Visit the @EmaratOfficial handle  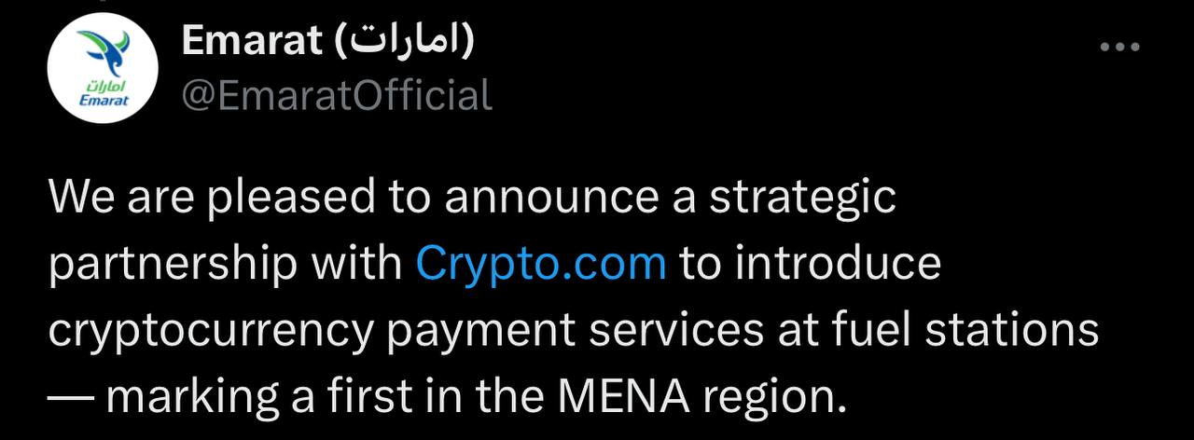tap(336, 95)
